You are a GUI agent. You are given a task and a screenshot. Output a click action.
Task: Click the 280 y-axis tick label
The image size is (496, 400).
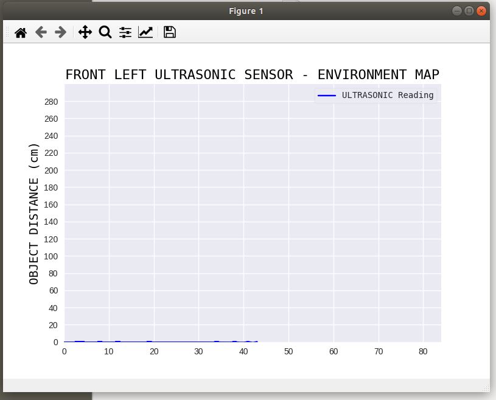click(x=51, y=102)
